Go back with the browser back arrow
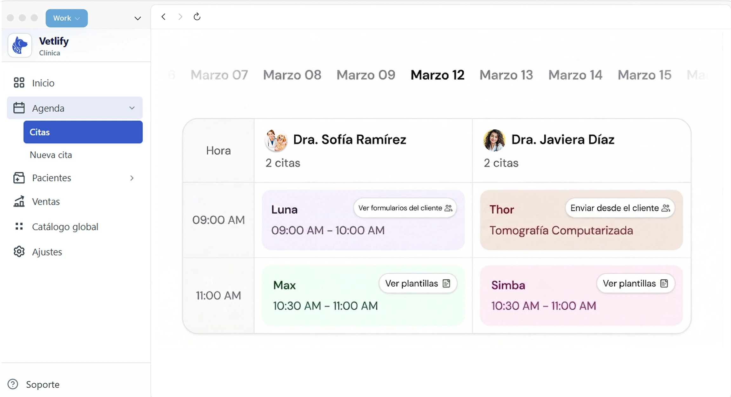This screenshot has height=397, width=731. click(x=163, y=17)
